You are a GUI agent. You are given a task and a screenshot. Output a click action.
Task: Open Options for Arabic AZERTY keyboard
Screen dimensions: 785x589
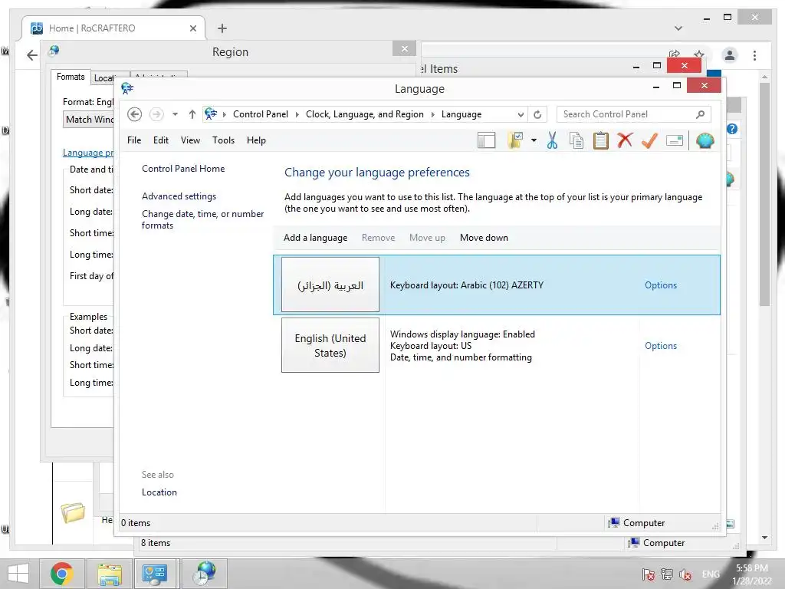[x=661, y=285]
